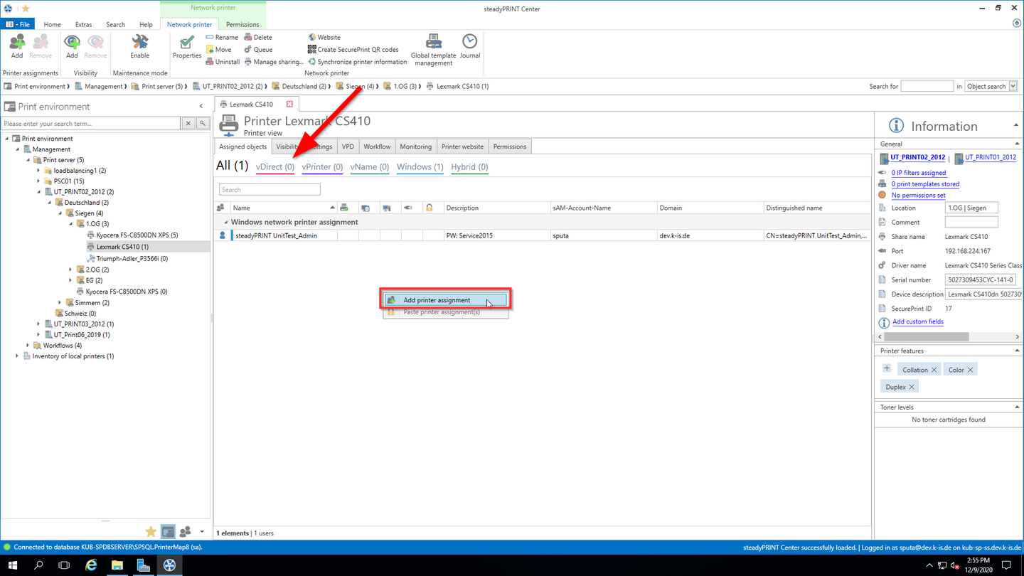Viewport: 1024px width, 576px height.
Task: Click Add custom fields link
Action: 918,321
